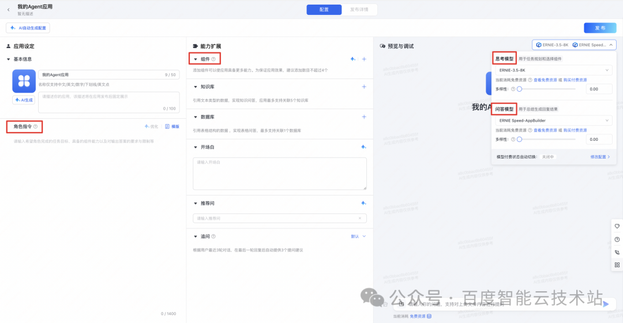Collapse the 开场白 section
The image size is (623, 323).
[196, 148]
